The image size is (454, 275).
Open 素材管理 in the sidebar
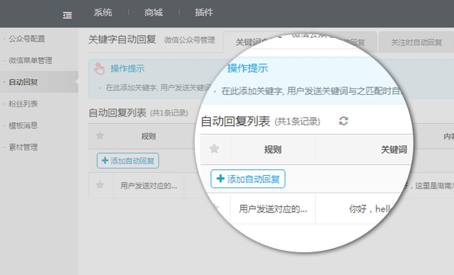23,147
